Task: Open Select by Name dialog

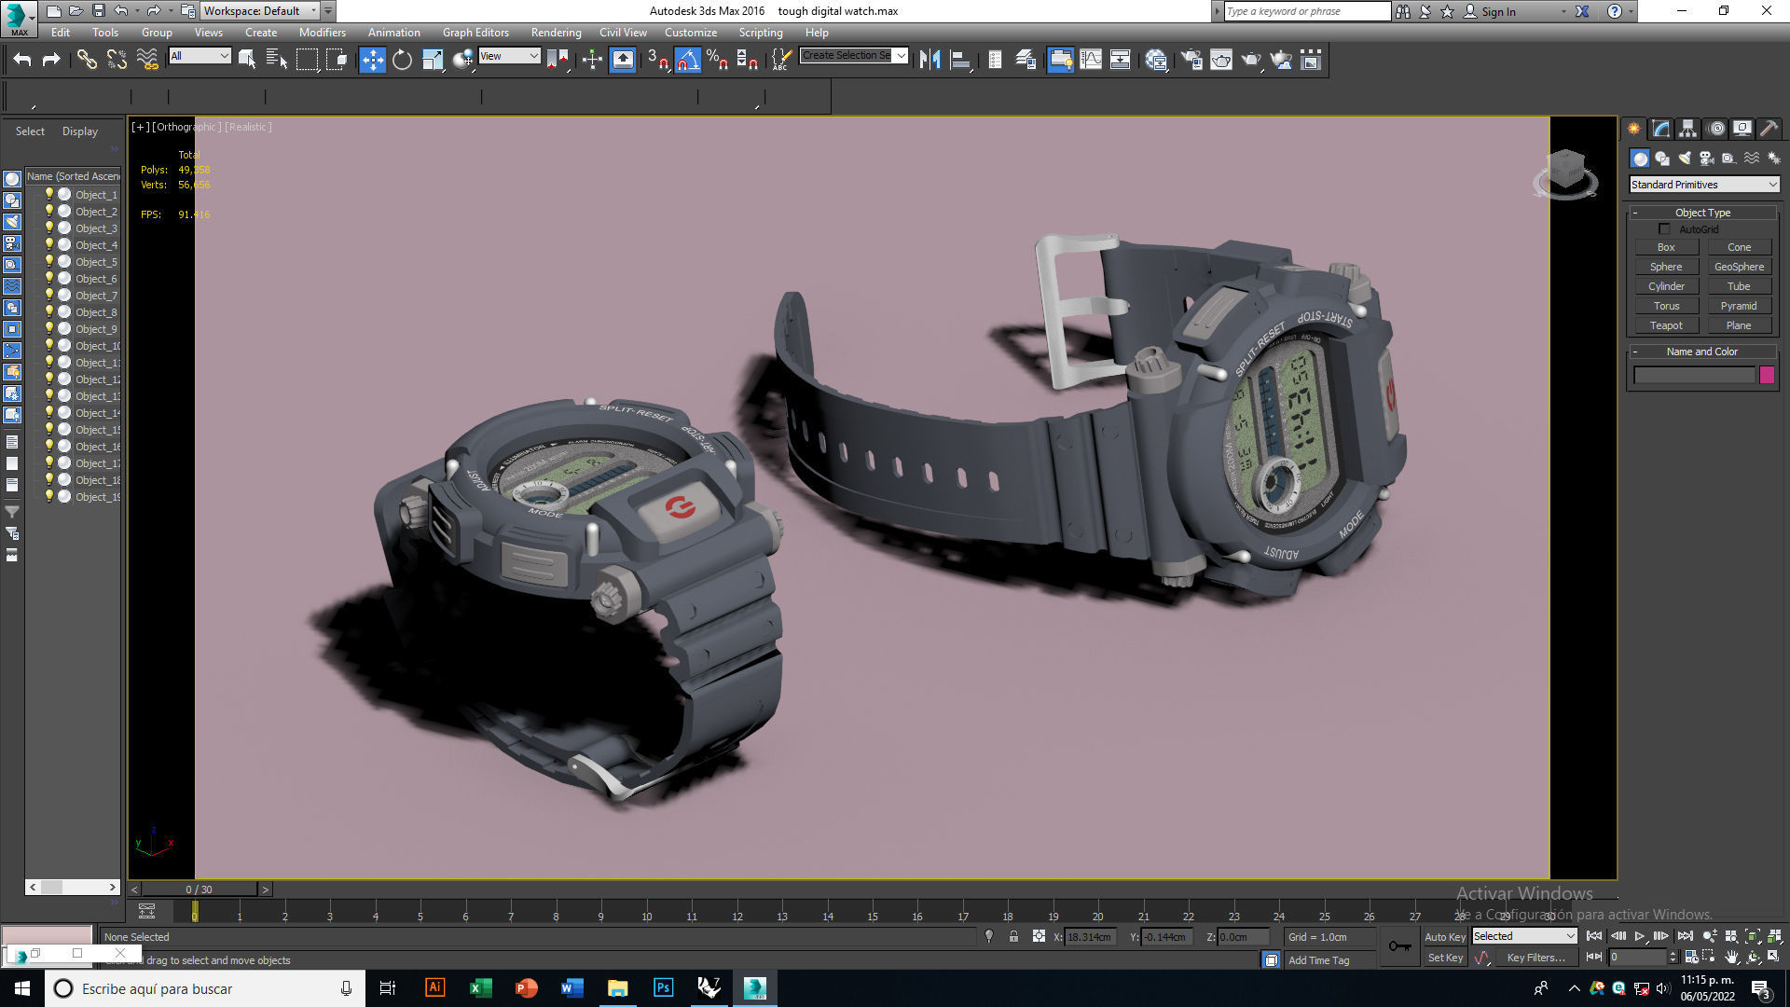Action: 277,61
